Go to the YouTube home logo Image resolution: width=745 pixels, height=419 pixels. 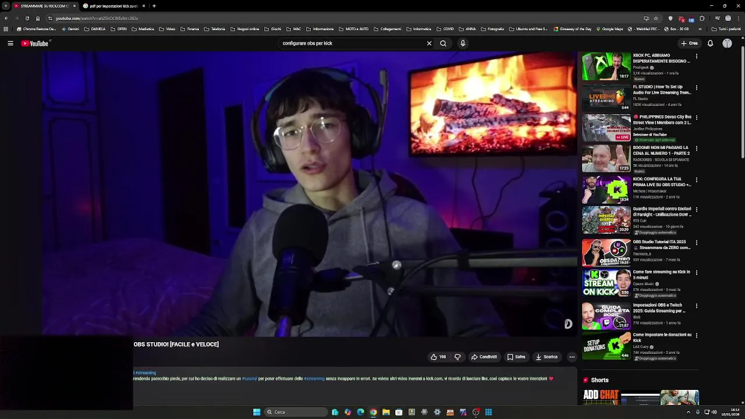tap(35, 43)
